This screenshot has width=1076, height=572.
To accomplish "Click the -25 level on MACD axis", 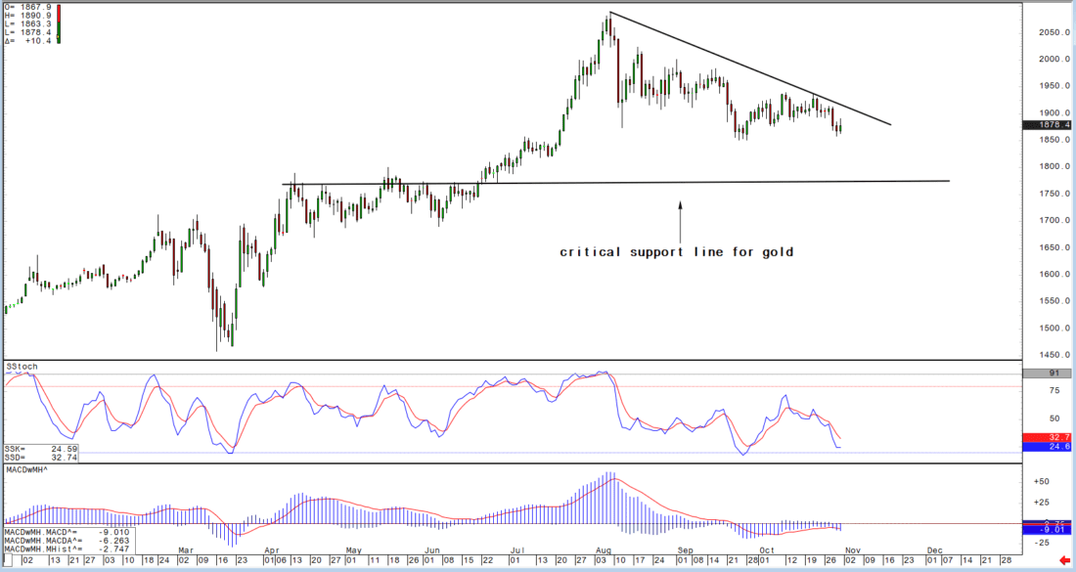I will tap(1041, 544).
